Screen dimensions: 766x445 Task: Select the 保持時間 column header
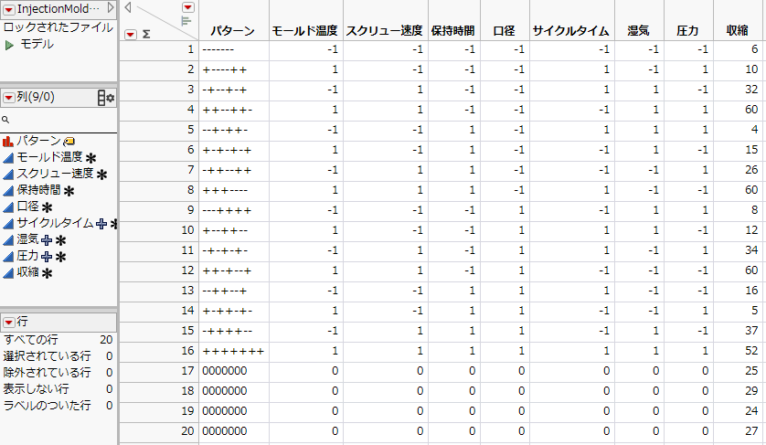453,31
